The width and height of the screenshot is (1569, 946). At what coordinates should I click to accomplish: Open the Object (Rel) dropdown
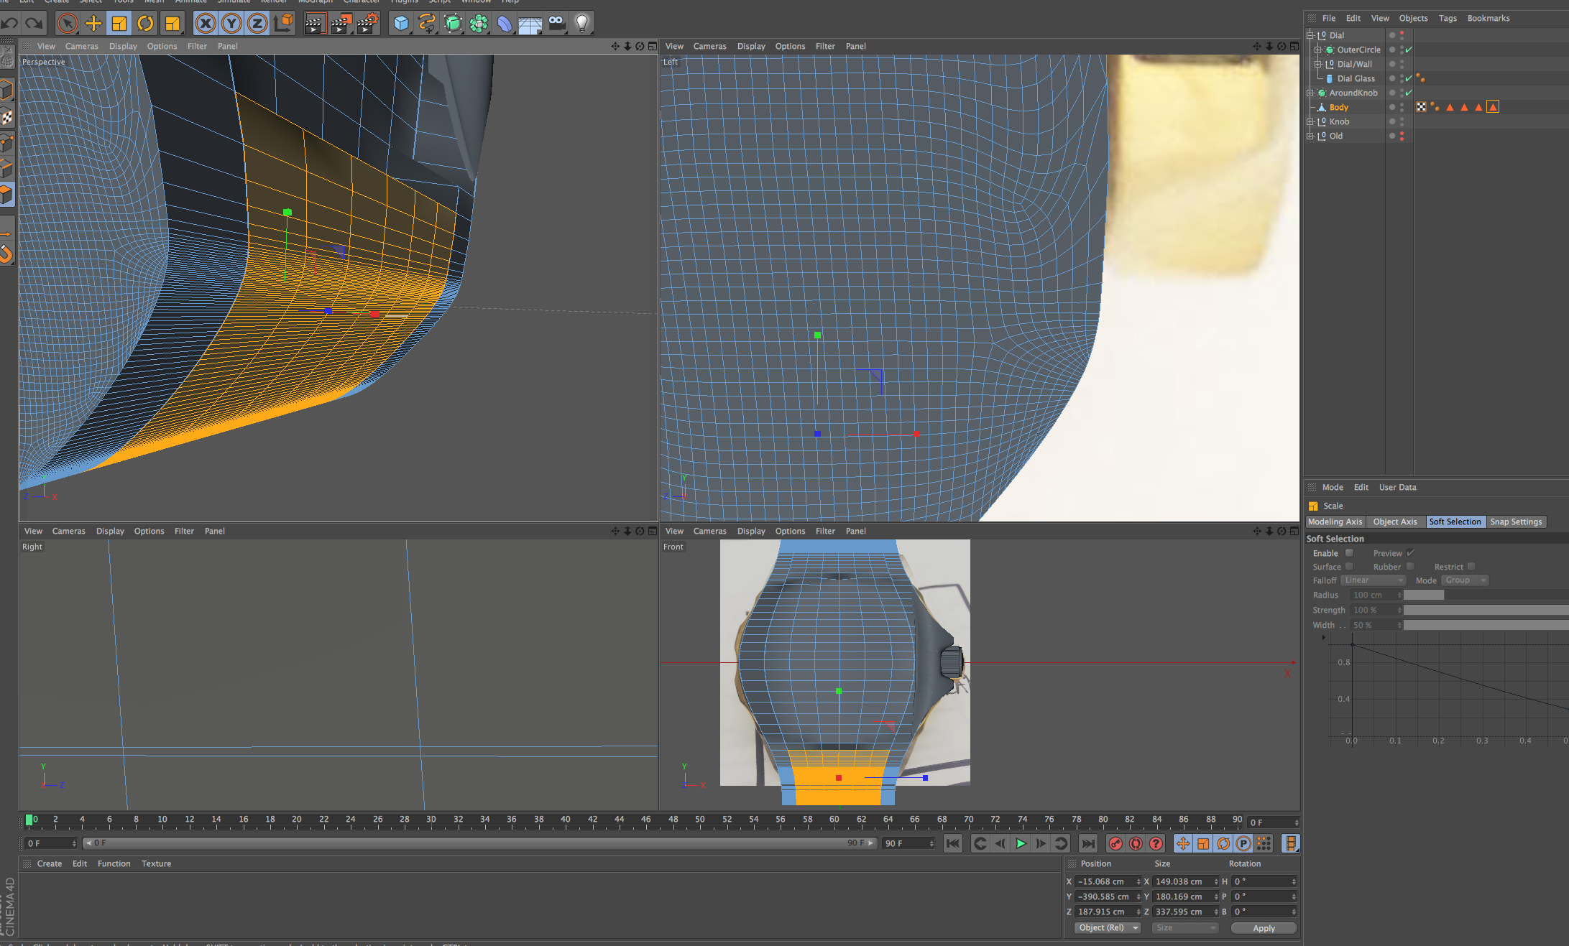coord(1108,928)
